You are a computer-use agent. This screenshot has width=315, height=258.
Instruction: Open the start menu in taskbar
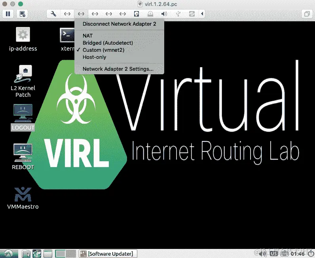(x=9, y=254)
